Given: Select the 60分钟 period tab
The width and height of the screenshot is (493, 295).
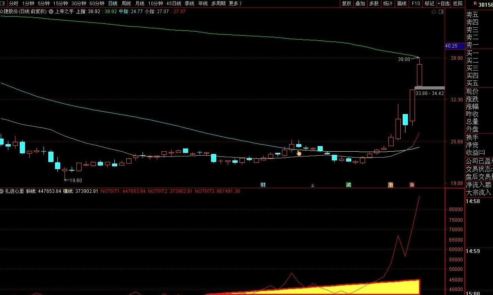Looking at the screenshot, I should (x=97, y=4).
